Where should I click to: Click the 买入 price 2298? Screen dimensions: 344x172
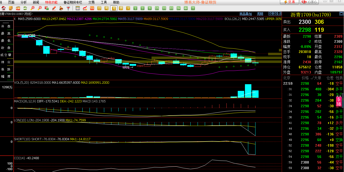tap(305, 30)
